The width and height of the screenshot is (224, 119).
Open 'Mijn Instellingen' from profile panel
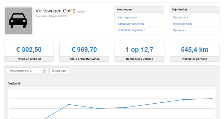click(x=182, y=24)
